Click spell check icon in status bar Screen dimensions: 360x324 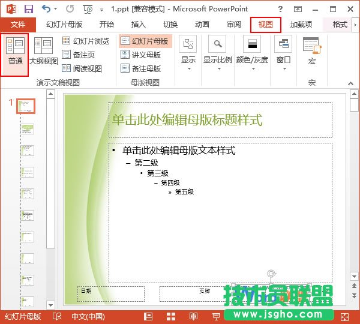(56, 317)
